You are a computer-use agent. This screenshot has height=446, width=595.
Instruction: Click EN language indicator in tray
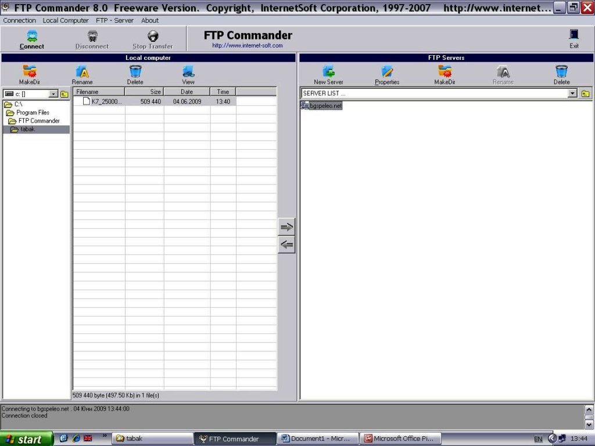tap(538, 439)
